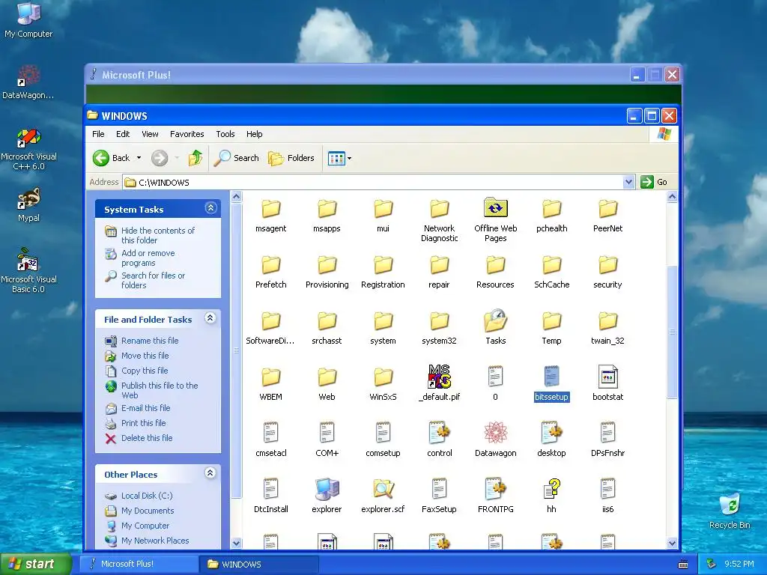Toggle the Folders pane button
Image resolution: width=767 pixels, height=575 pixels.
tap(291, 158)
